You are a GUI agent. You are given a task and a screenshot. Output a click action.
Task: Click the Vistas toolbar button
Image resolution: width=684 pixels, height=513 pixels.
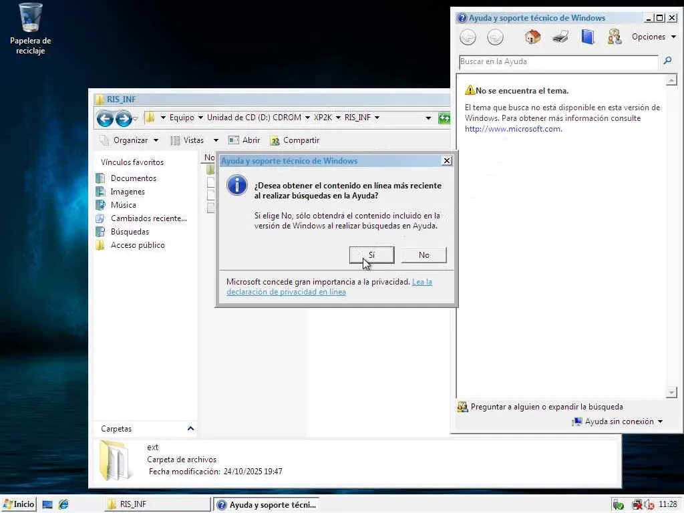click(188, 140)
